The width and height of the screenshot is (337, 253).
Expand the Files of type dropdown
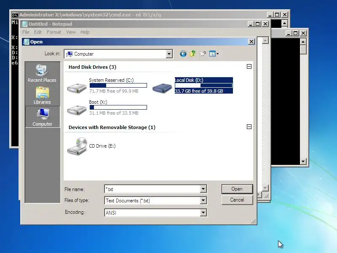tap(203, 201)
